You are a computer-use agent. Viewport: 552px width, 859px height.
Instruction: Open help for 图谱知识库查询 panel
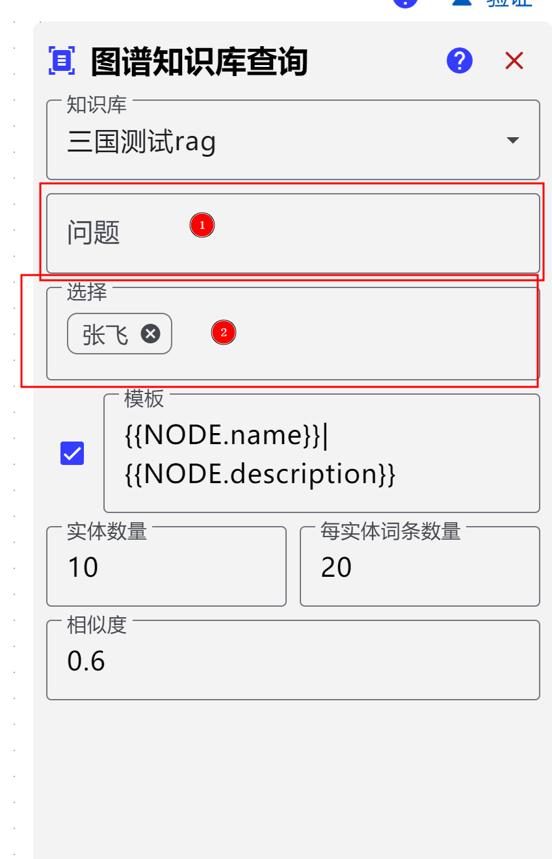click(459, 61)
